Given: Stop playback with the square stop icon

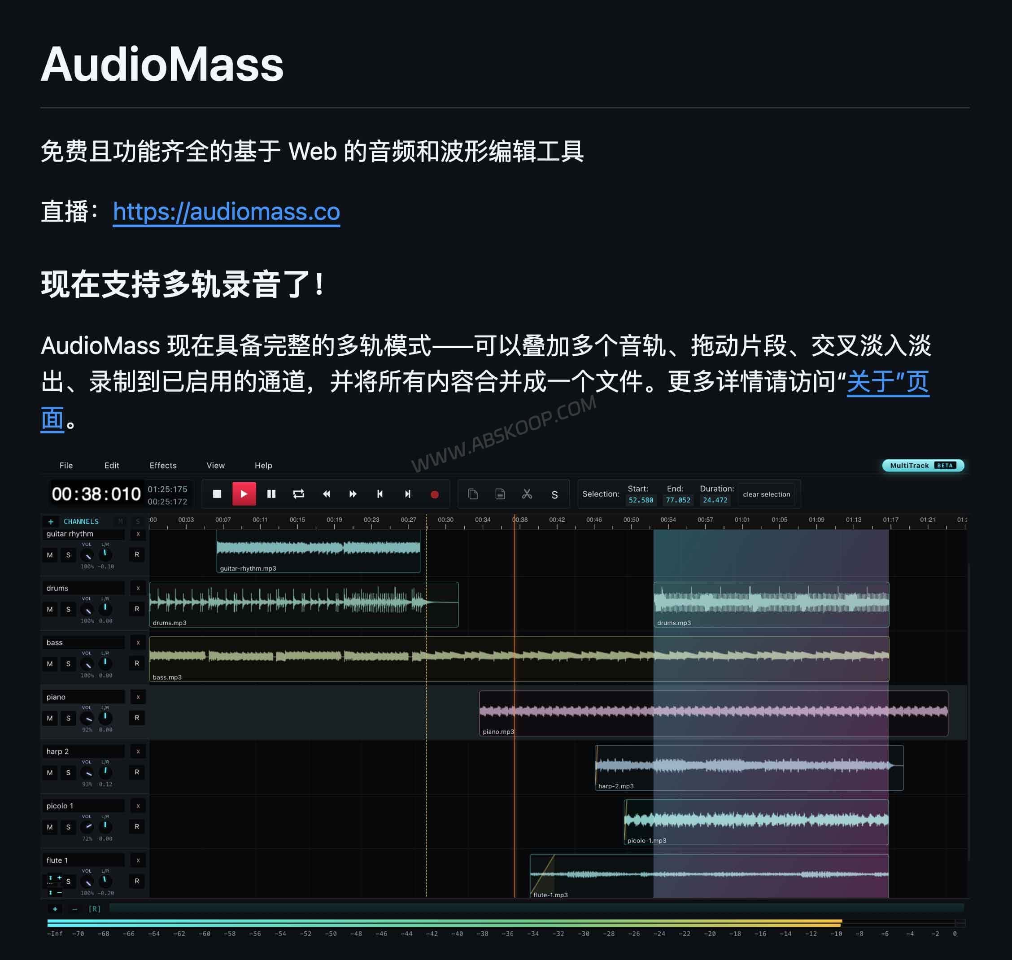Looking at the screenshot, I should coord(217,494).
